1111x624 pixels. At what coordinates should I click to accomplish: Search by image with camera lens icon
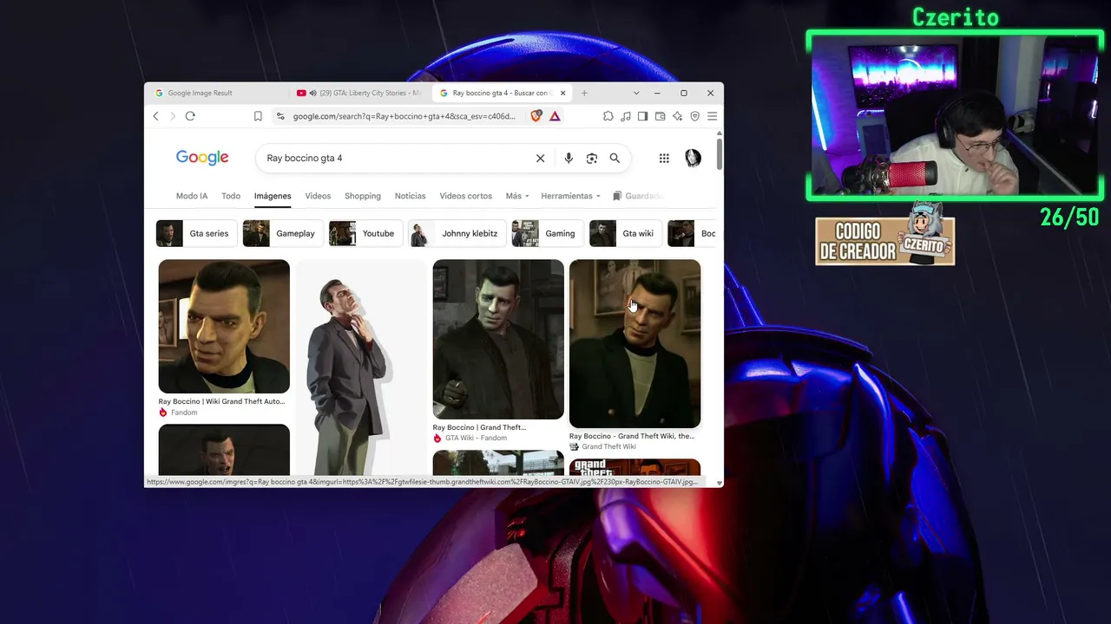[592, 158]
